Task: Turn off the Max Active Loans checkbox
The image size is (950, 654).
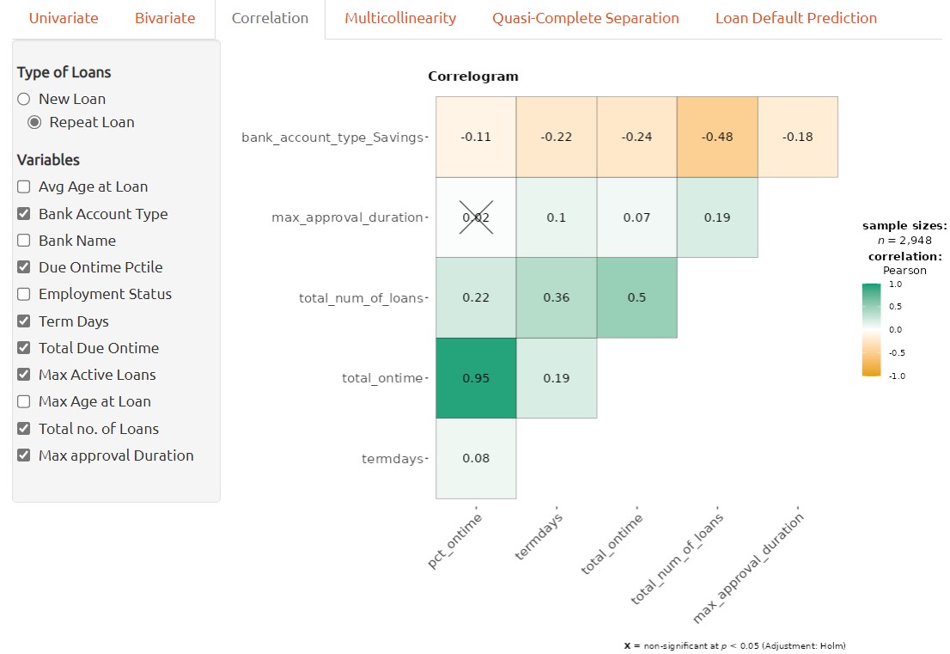Action: coord(24,375)
